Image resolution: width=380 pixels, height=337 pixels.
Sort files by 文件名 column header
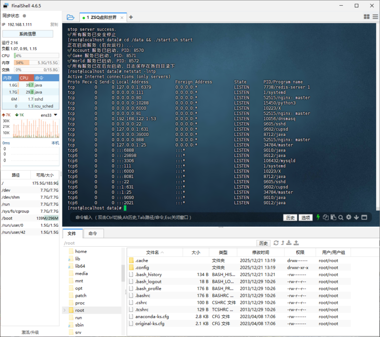coord(152,252)
